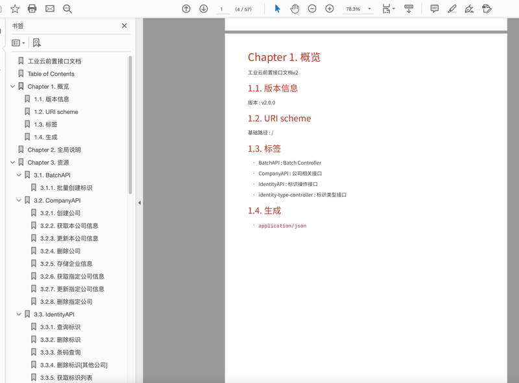The width and height of the screenshot is (519, 383).
Task: Jump to bookmark 3.2.3. 更新本公司信息
Action: tap(69, 238)
